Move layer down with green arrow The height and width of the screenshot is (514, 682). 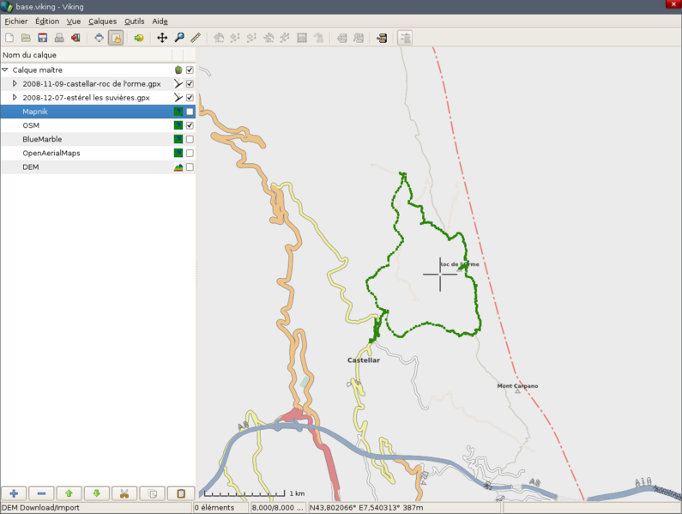click(97, 493)
